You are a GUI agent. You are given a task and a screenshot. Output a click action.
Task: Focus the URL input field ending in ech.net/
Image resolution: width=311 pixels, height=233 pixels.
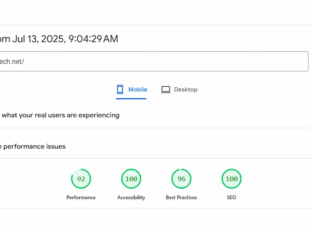pyautogui.click(x=154, y=62)
